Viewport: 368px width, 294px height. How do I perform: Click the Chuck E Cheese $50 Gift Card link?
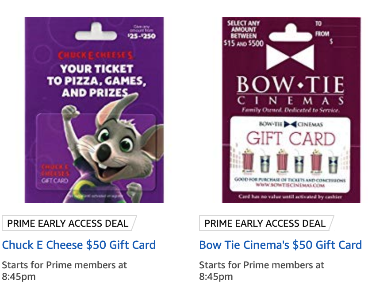click(79, 245)
